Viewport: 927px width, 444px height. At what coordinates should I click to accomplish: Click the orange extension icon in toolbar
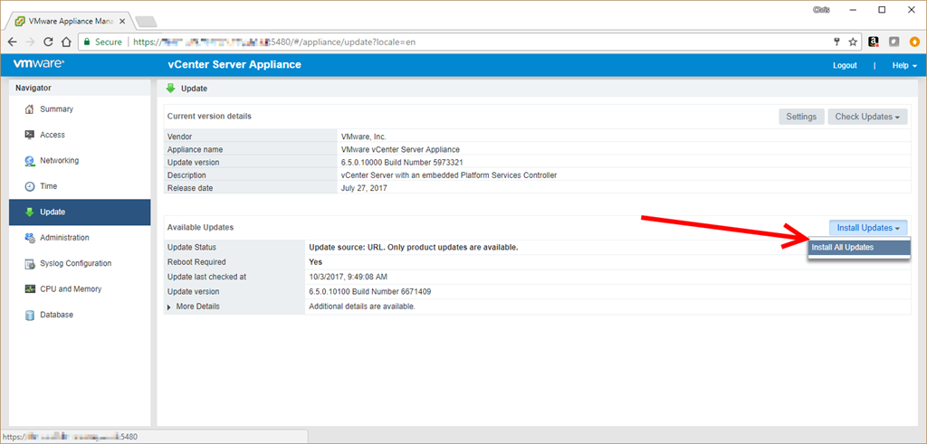(914, 42)
